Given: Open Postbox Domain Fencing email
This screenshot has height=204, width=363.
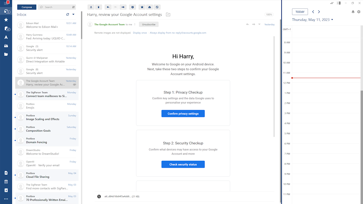Looking at the screenshot, I should pyautogui.click(x=47, y=140).
